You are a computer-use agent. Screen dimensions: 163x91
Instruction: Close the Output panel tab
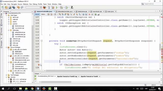pos(40,74)
